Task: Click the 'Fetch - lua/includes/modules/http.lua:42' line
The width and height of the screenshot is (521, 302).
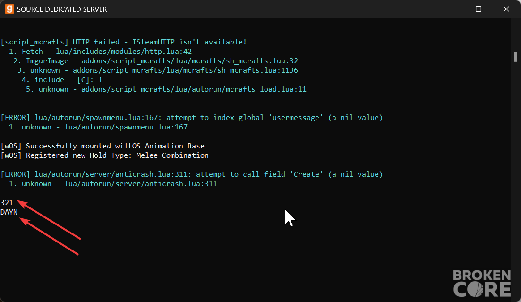Action: pyautogui.click(x=100, y=52)
